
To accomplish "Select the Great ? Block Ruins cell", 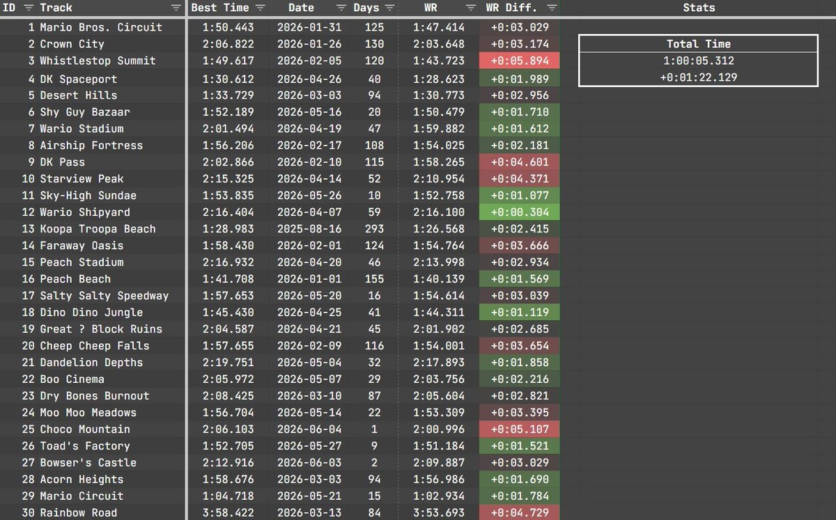I will (x=111, y=329).
